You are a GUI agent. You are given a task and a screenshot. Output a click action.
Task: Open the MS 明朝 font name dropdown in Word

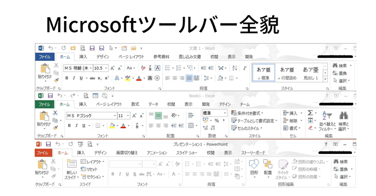[91, 68]
